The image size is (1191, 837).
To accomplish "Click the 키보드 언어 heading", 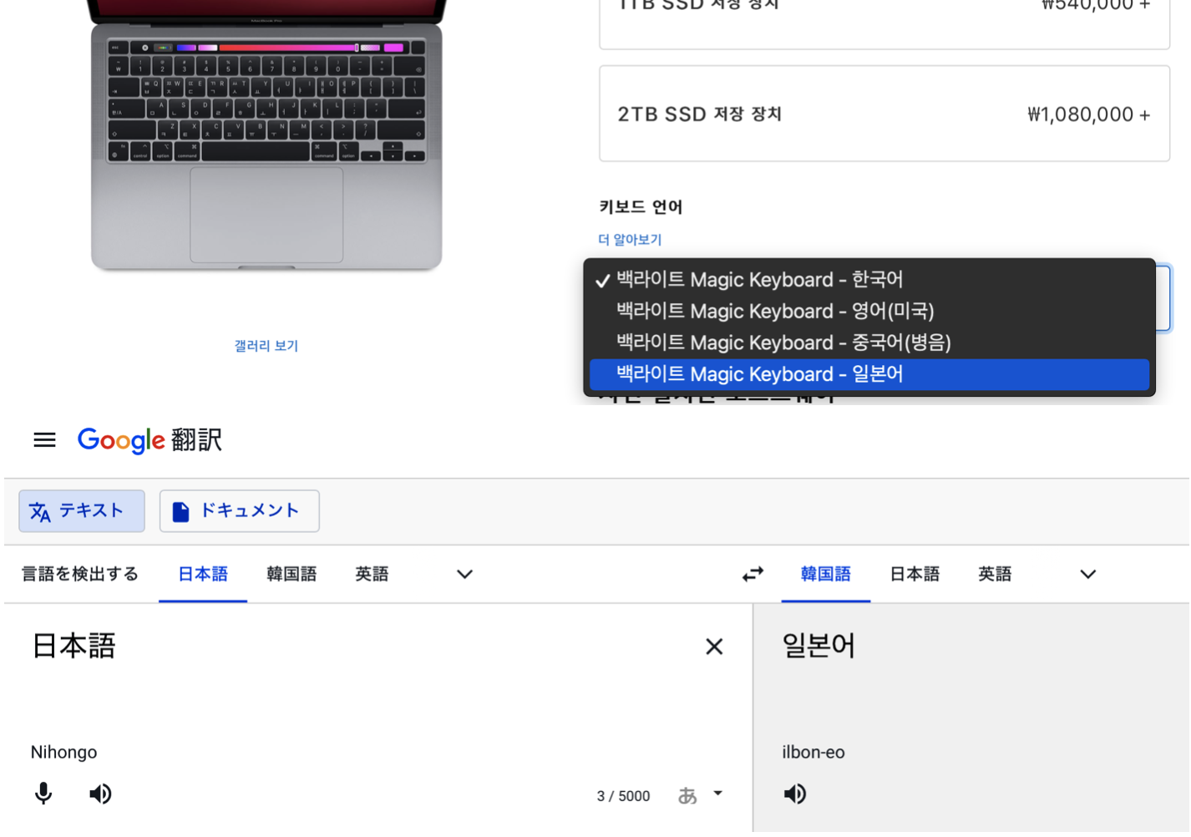I will (641, 207).
